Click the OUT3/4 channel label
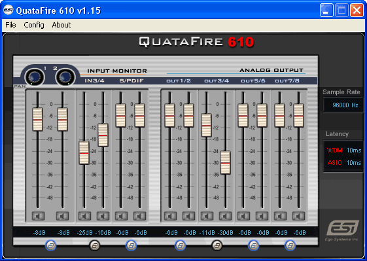Image resolution: width=367 pixels, height=261 pixels. [x=217, y=80]
